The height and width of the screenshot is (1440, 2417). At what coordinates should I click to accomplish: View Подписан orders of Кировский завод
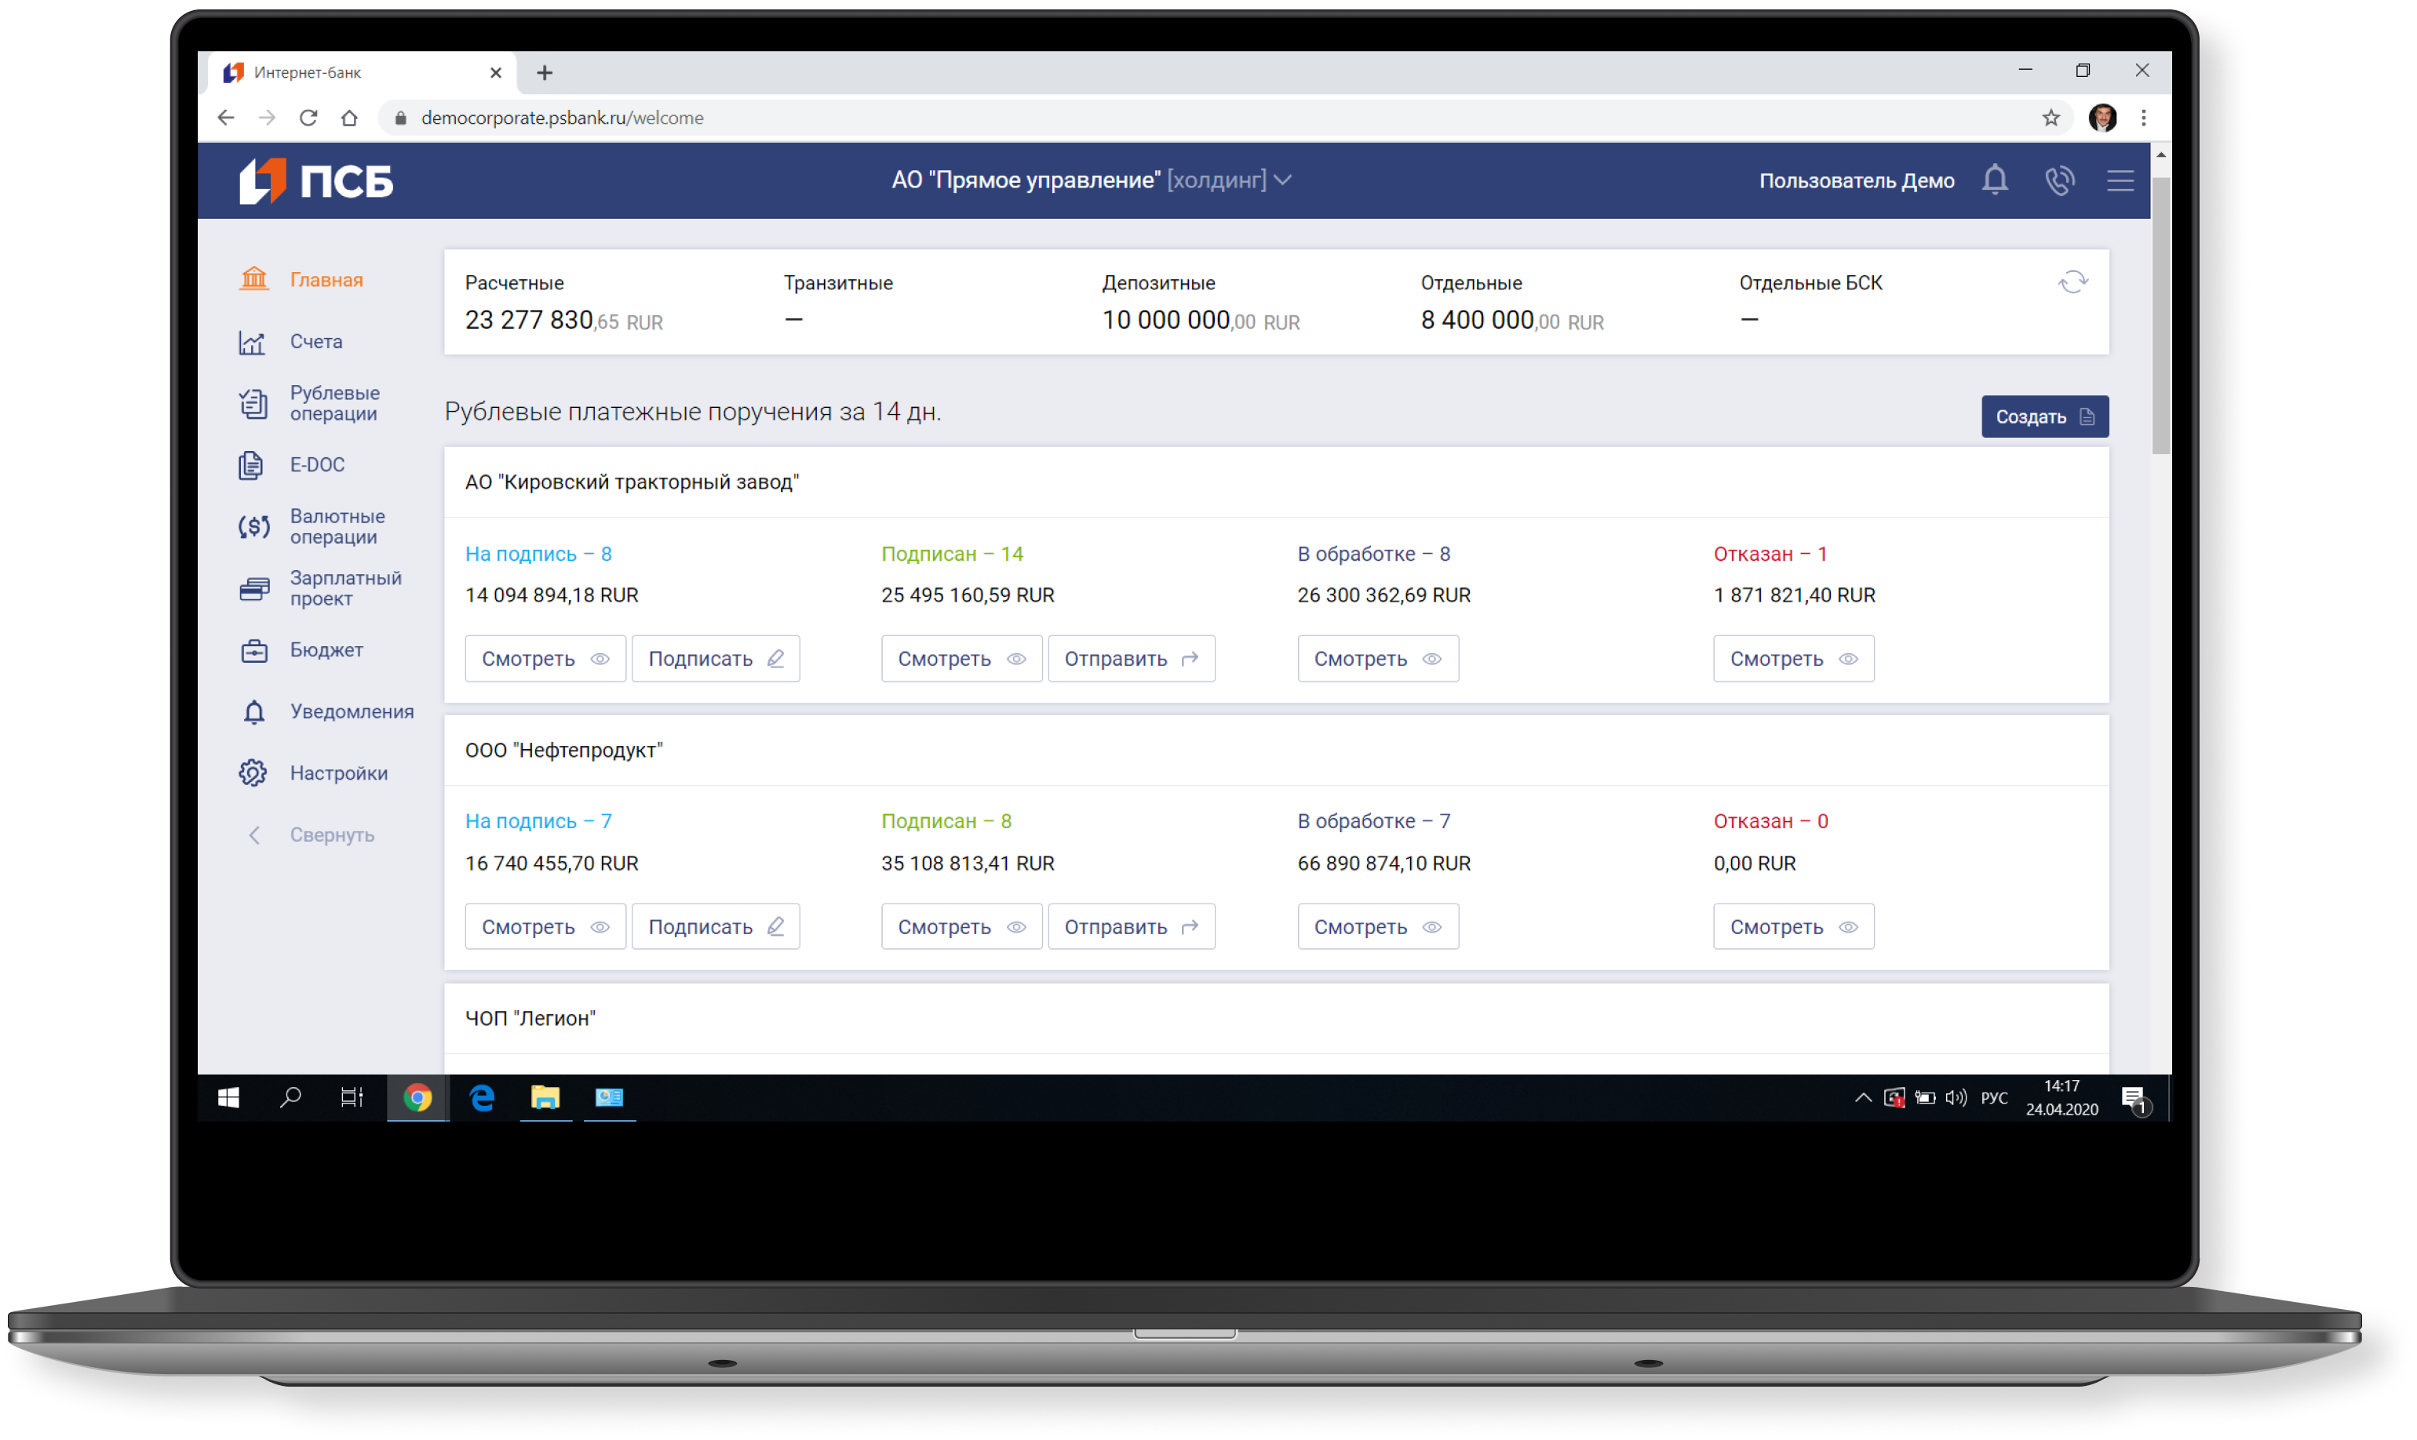click(x=961, y=659)
